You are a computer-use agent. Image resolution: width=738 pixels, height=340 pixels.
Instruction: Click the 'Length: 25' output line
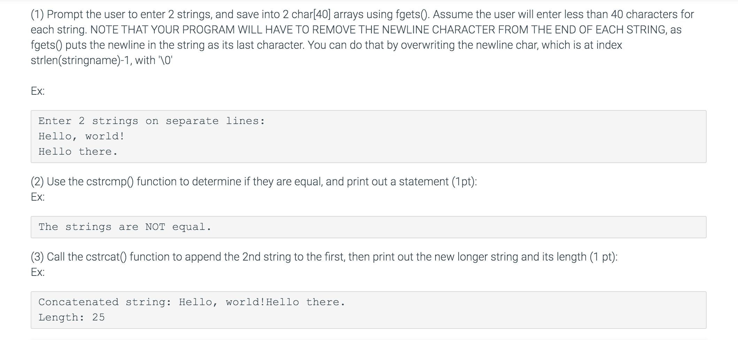coord(71,317)
